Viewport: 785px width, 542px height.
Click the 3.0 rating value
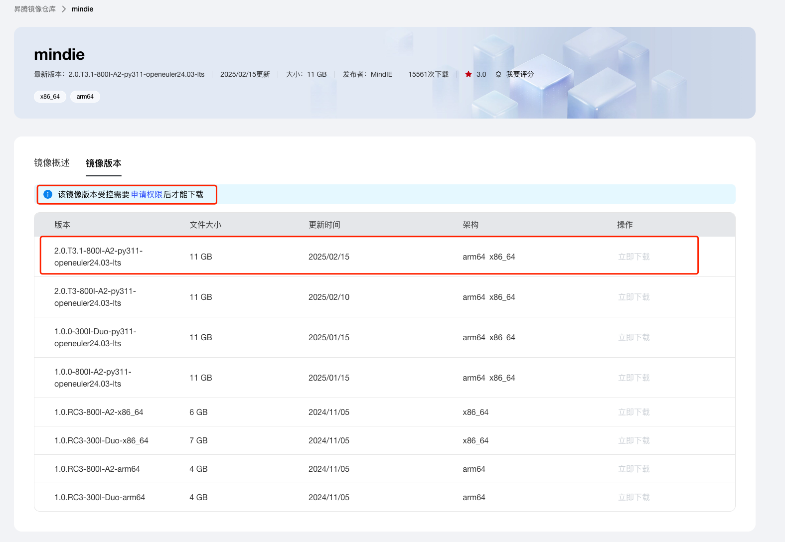[x=481, y=74]
